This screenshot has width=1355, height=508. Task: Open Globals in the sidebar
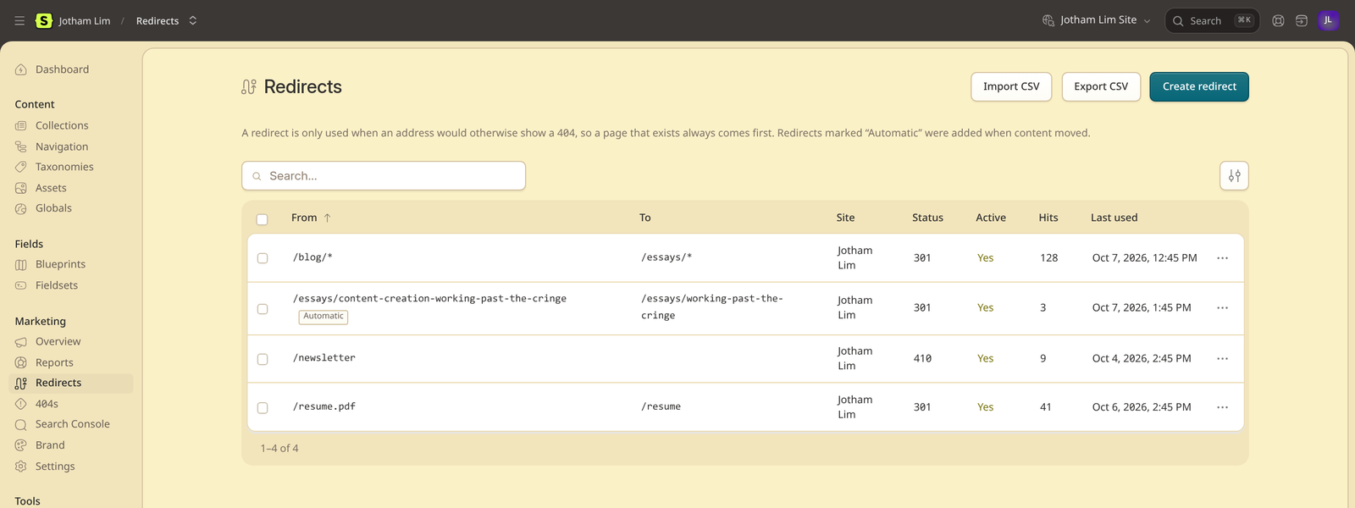point(53,208)
